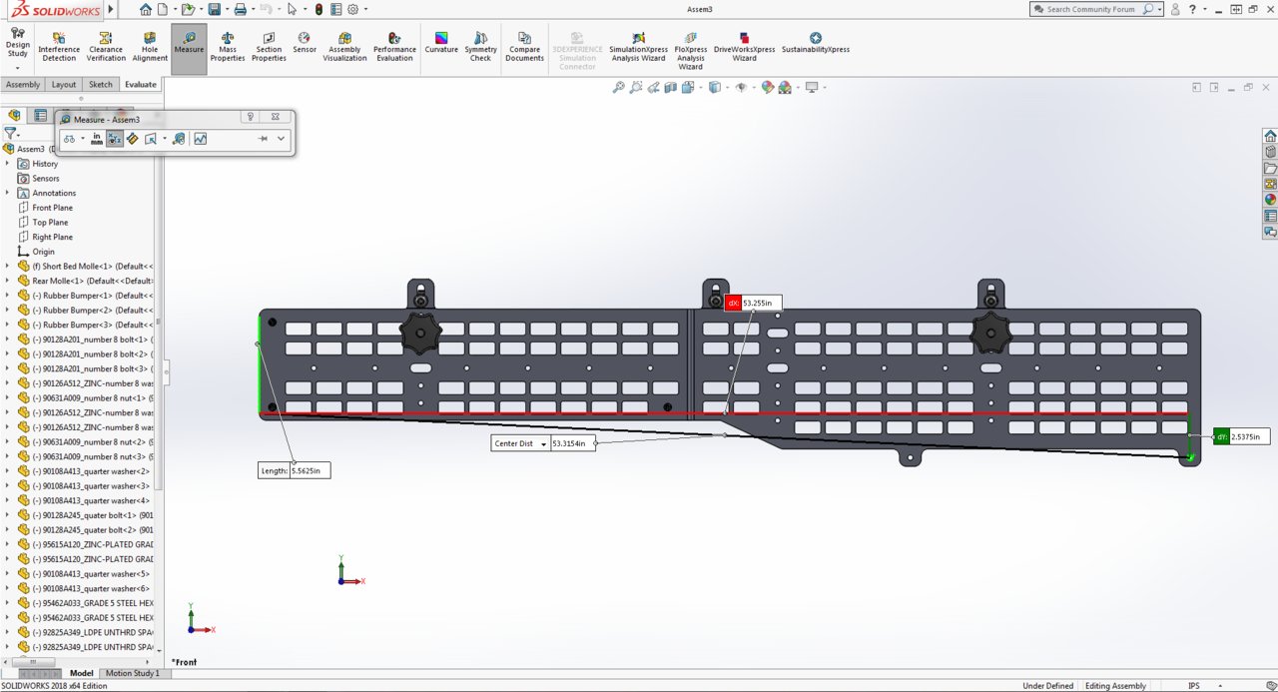Toggle Show XYZ Measurements in Measure dialog

tap(114, 139)
